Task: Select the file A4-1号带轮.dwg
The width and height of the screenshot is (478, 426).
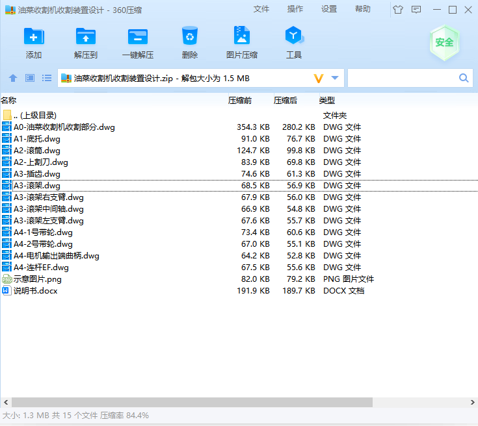Action: (x=43, y=232)
